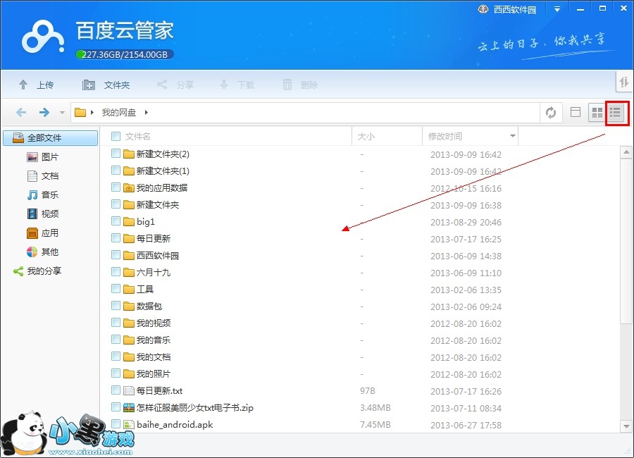Go back with the left arrow
Viewport: 634px width, 458px height.
21,112
